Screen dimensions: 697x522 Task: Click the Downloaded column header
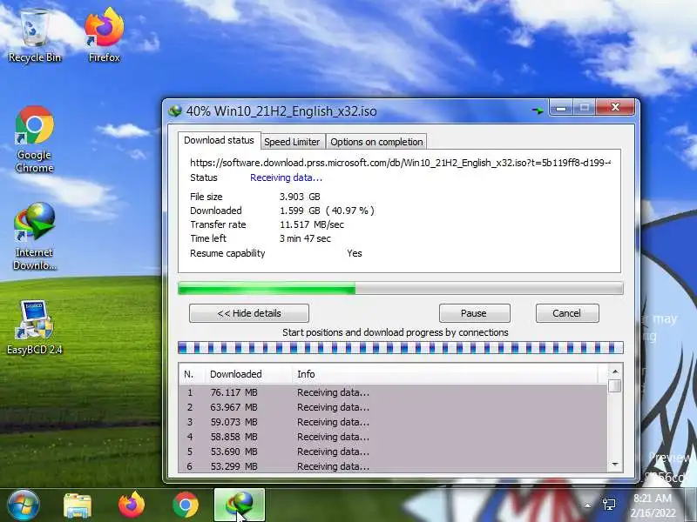click(248, 374)
